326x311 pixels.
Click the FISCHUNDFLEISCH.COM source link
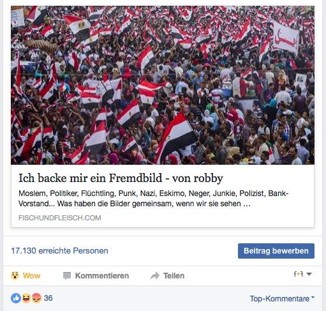(x=60, y=218)
